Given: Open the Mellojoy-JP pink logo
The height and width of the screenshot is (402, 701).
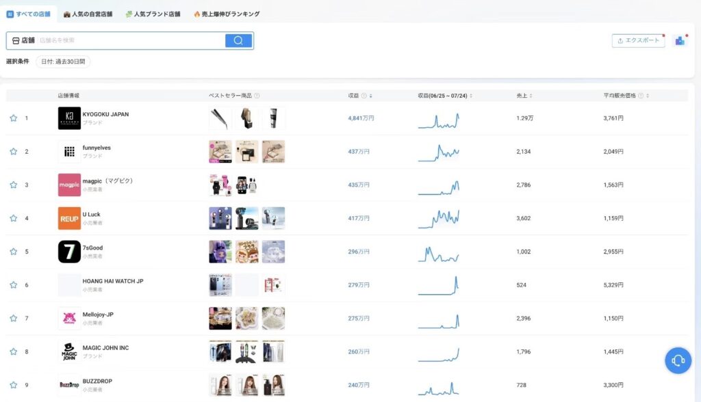Looking at the screenshot, I should pyautogui.click(x=69, y=319).
